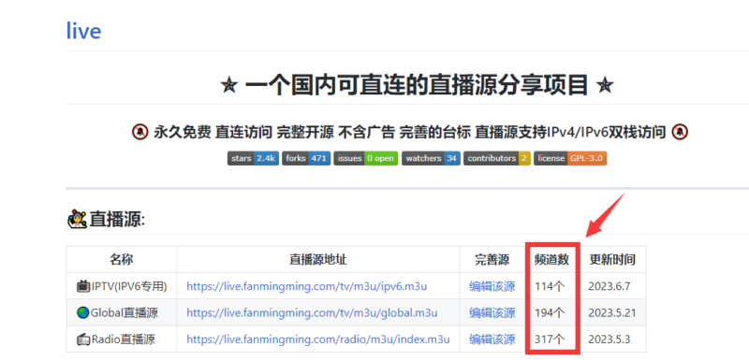
Task: Click the 直播源: section heading text
Action: 117,220
